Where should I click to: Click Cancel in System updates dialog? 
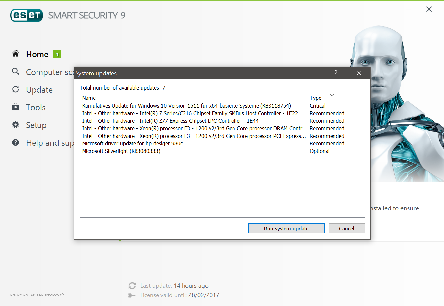(347, 229)
